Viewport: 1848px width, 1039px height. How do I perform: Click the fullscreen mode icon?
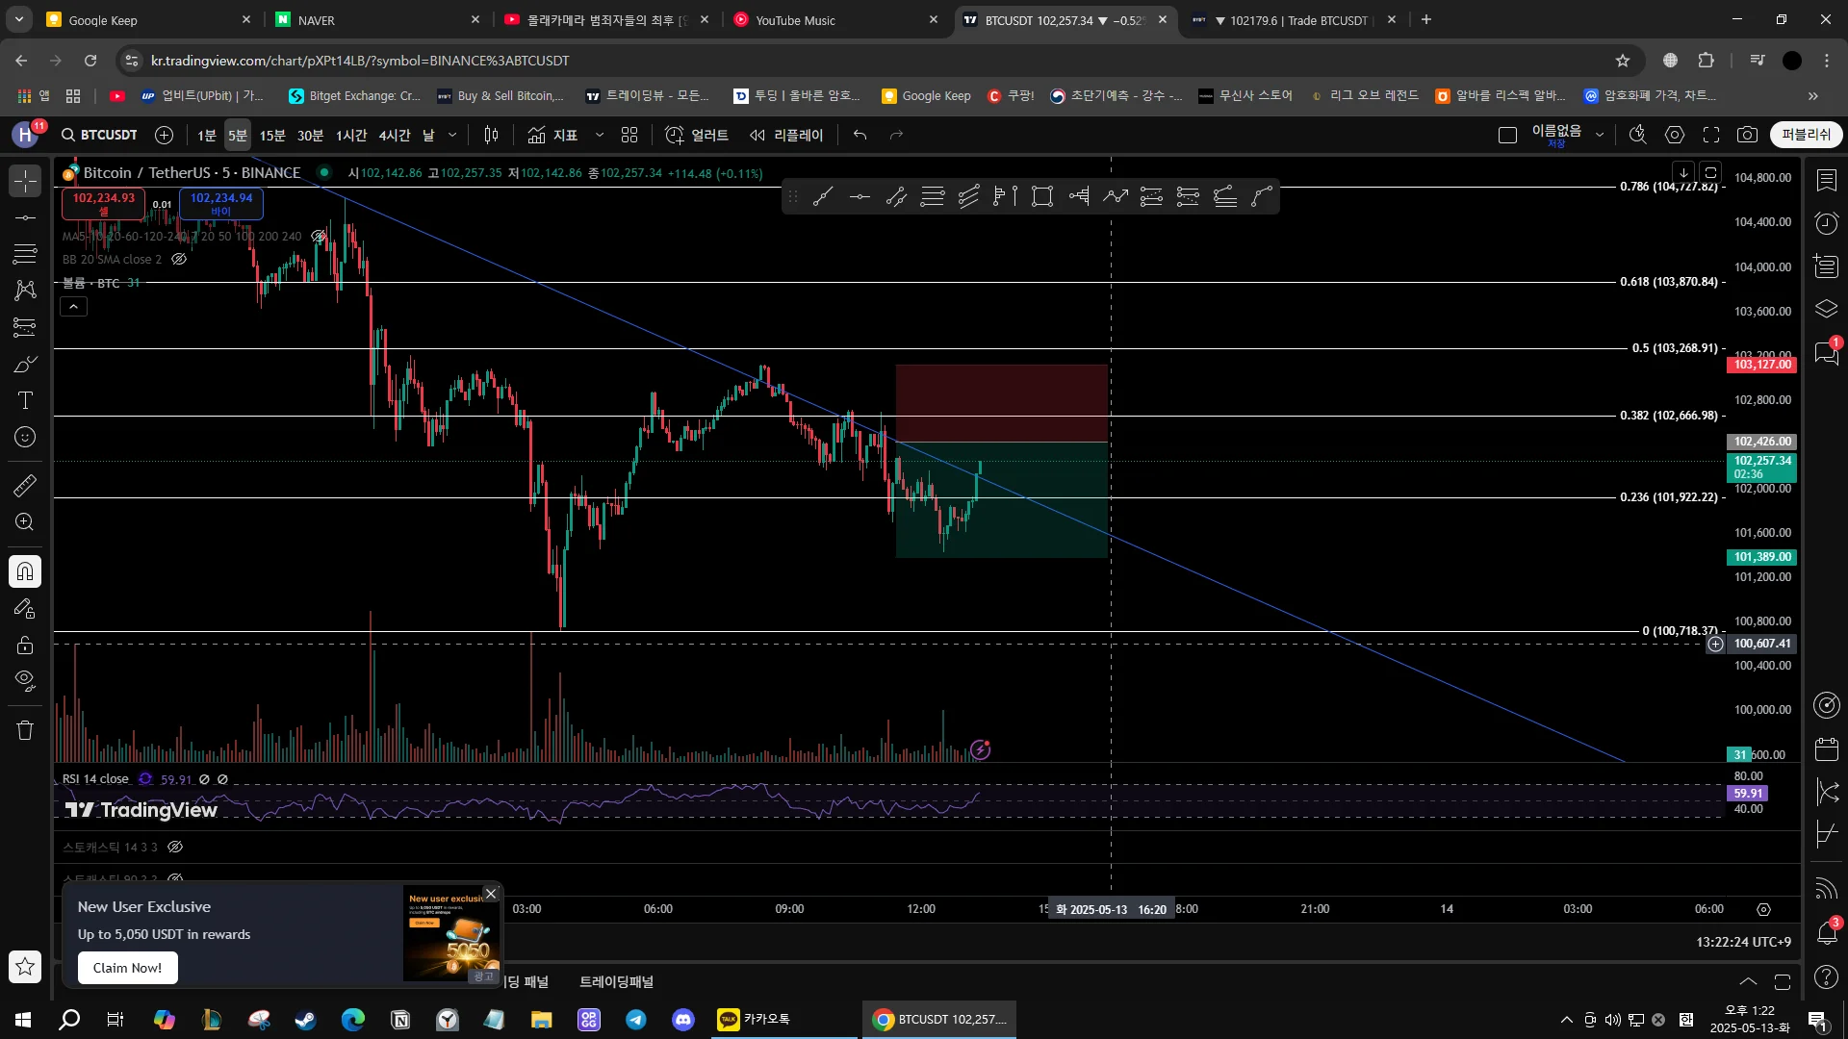[x=1711, y=135]
